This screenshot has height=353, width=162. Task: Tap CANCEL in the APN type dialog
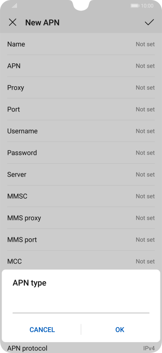tap(42, 330)
